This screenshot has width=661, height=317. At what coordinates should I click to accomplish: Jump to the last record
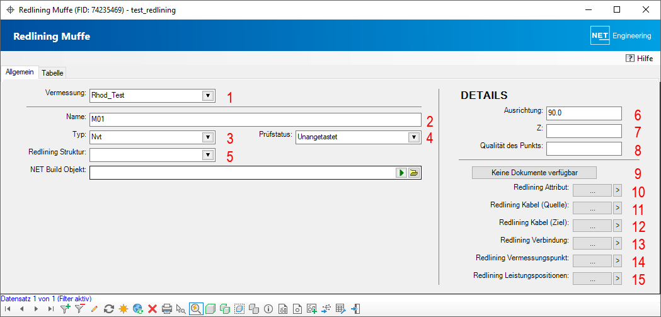point(51,309)
